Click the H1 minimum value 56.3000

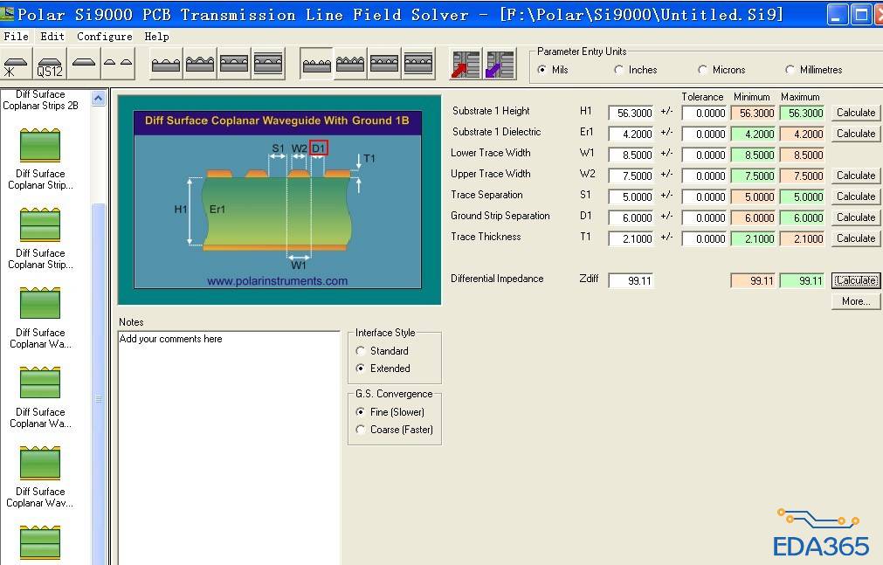click(x=753, y=114)
